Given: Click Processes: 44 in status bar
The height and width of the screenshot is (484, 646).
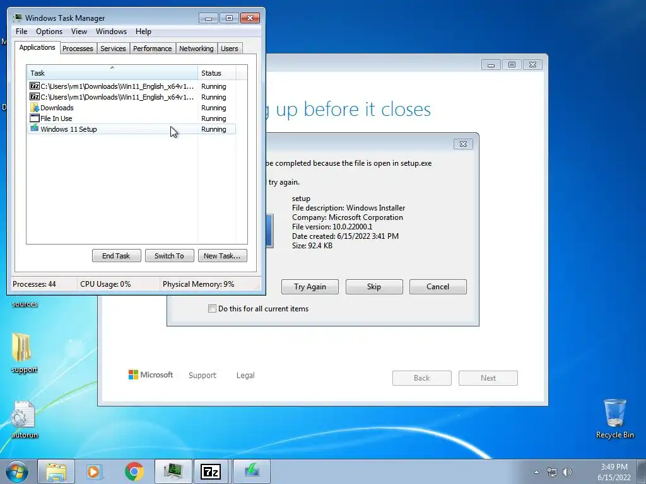Looking at the screenshot, I should [34, 284].
